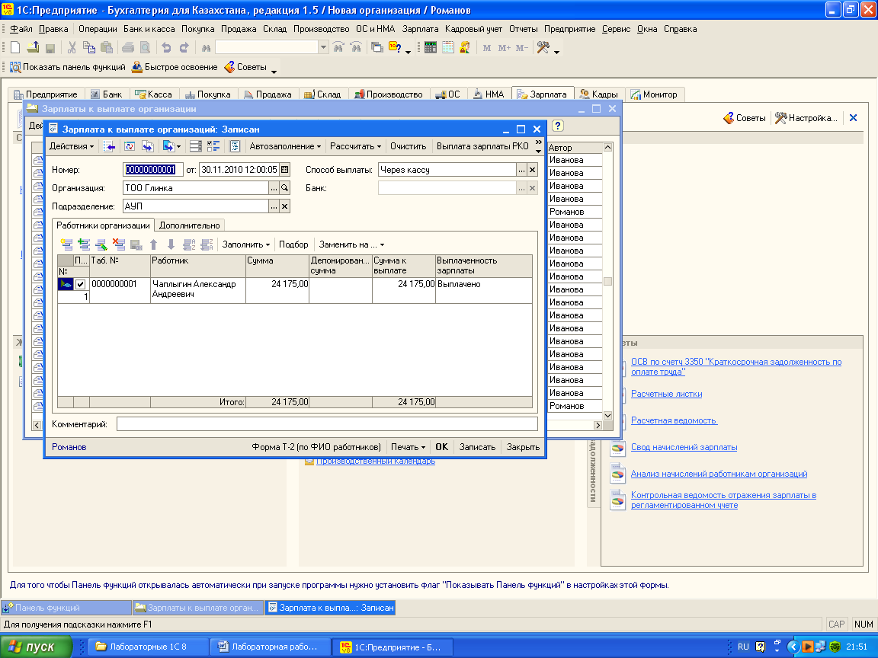Click the help question mark in Зарплаты list window
This screenshot has height=658, width=878.
(558, 126)
